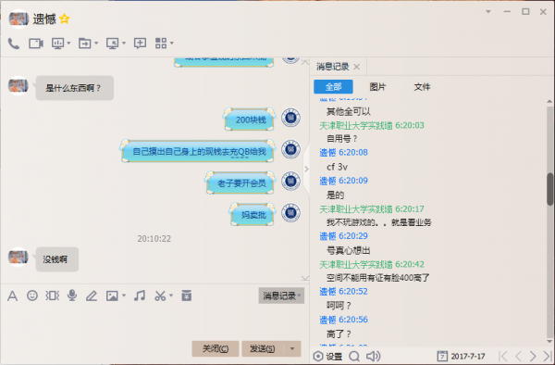Toggle the speaker sound icon in history panel

pyautogui.click(x=373, y=356)
